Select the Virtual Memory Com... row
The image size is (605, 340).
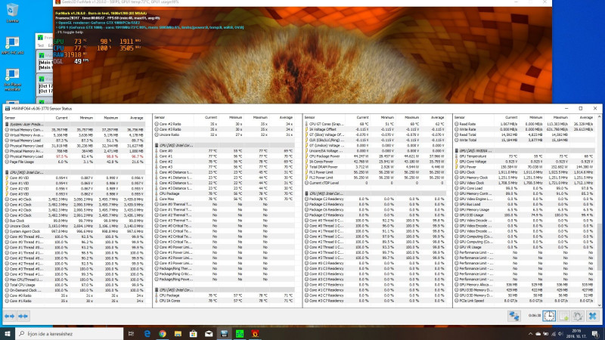[75, 130]
